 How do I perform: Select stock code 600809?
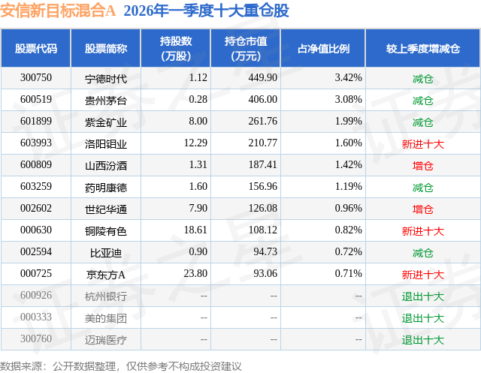[x=36, y=164]
